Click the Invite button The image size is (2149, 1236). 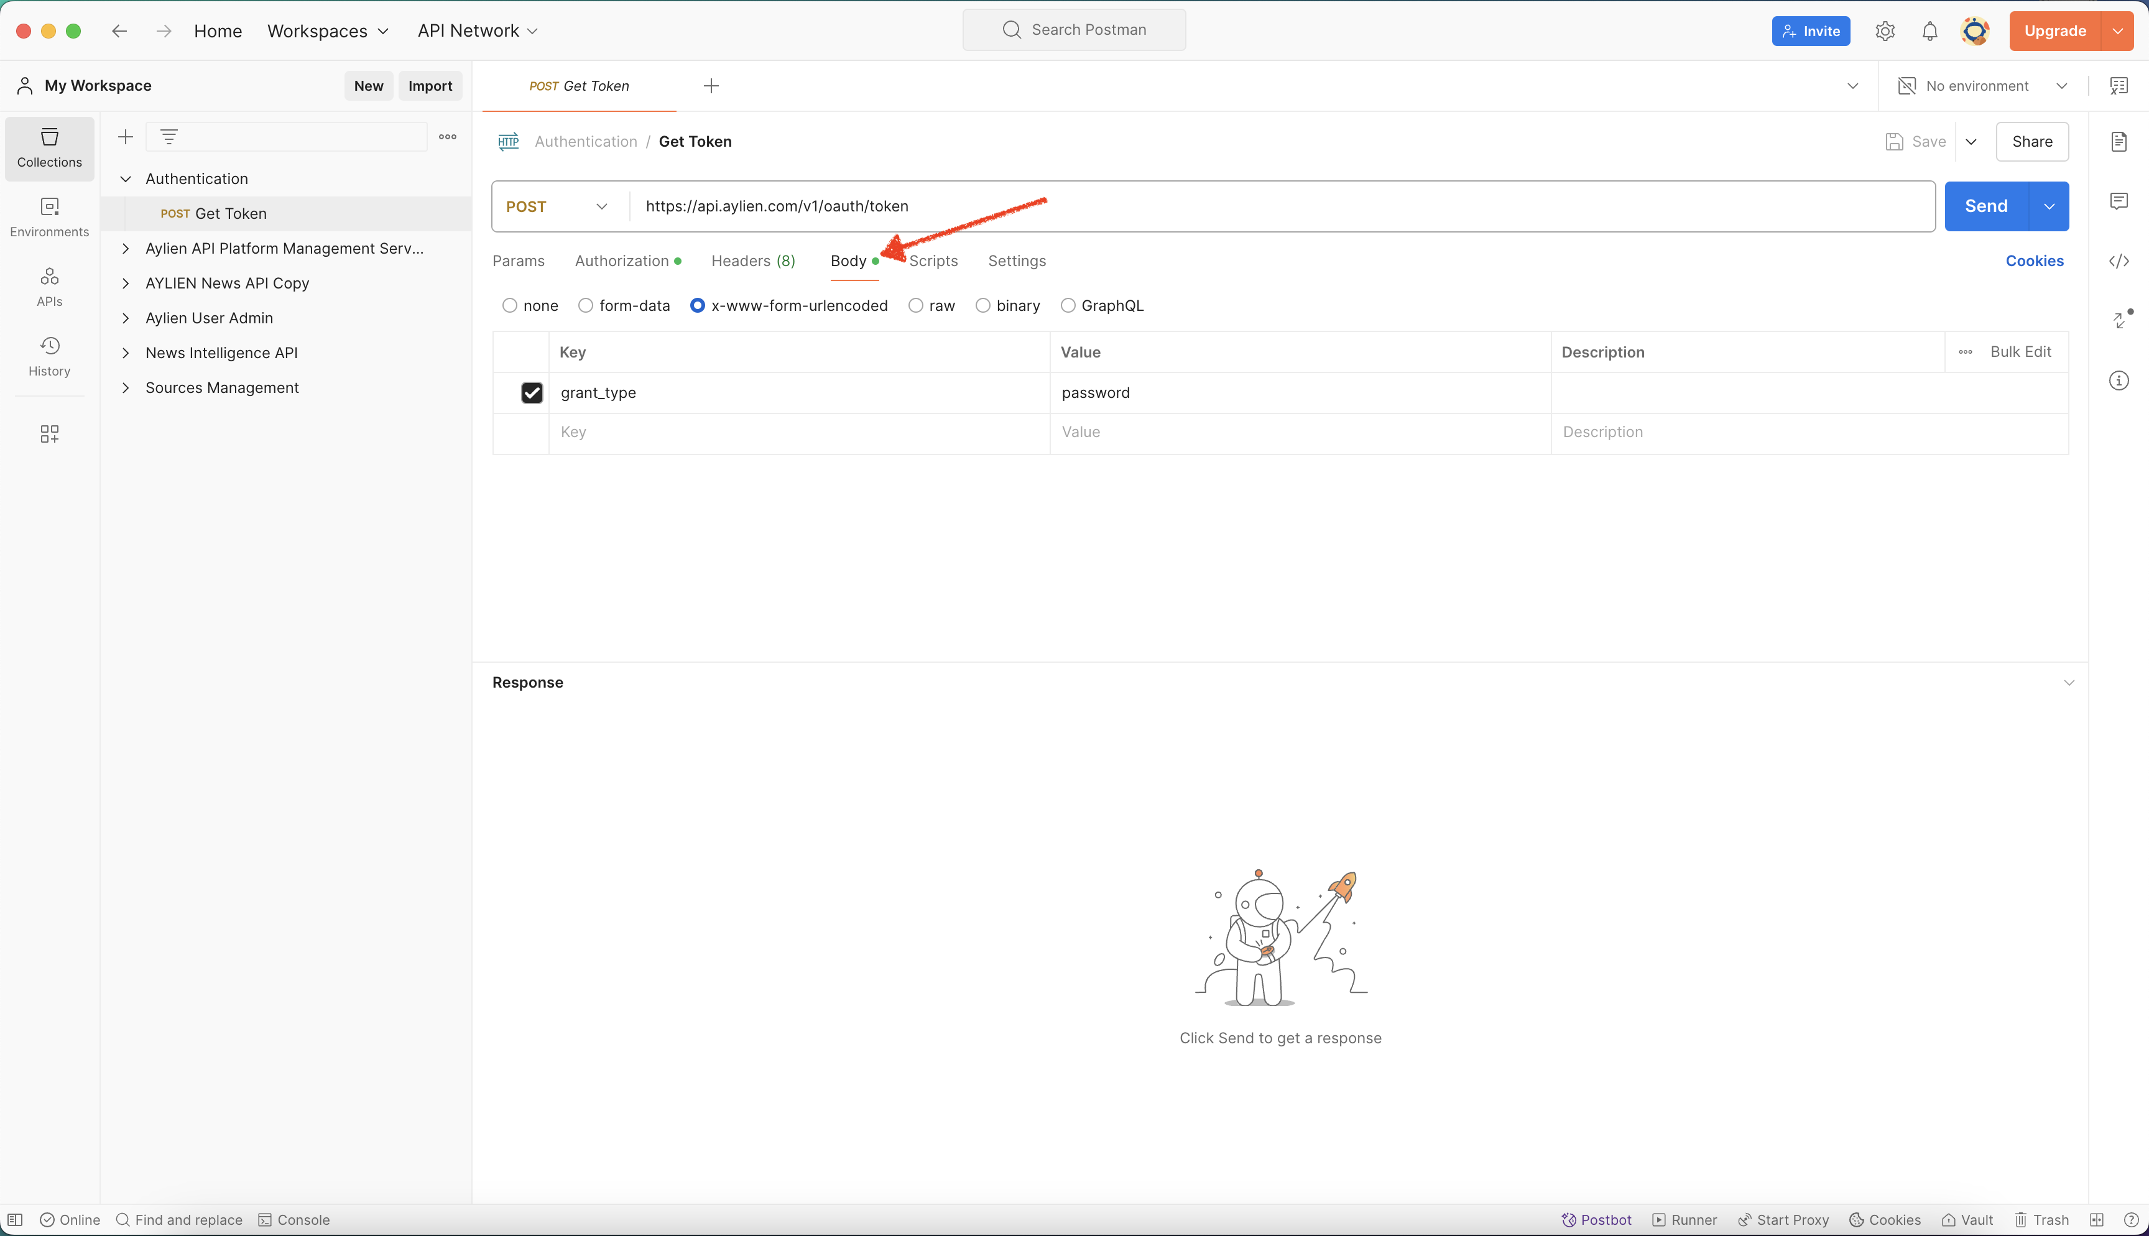[x=1811, y=30]
